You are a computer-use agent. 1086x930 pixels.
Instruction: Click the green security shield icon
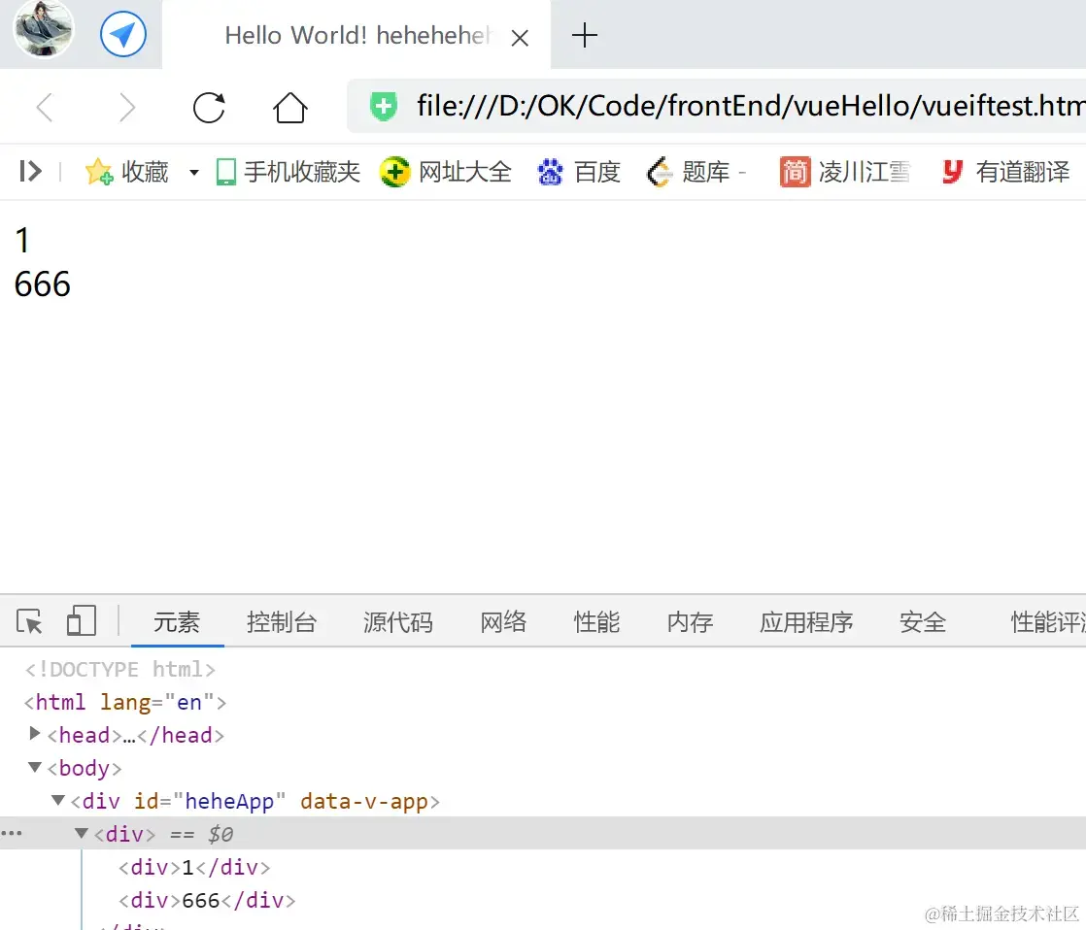coord(383,107)
